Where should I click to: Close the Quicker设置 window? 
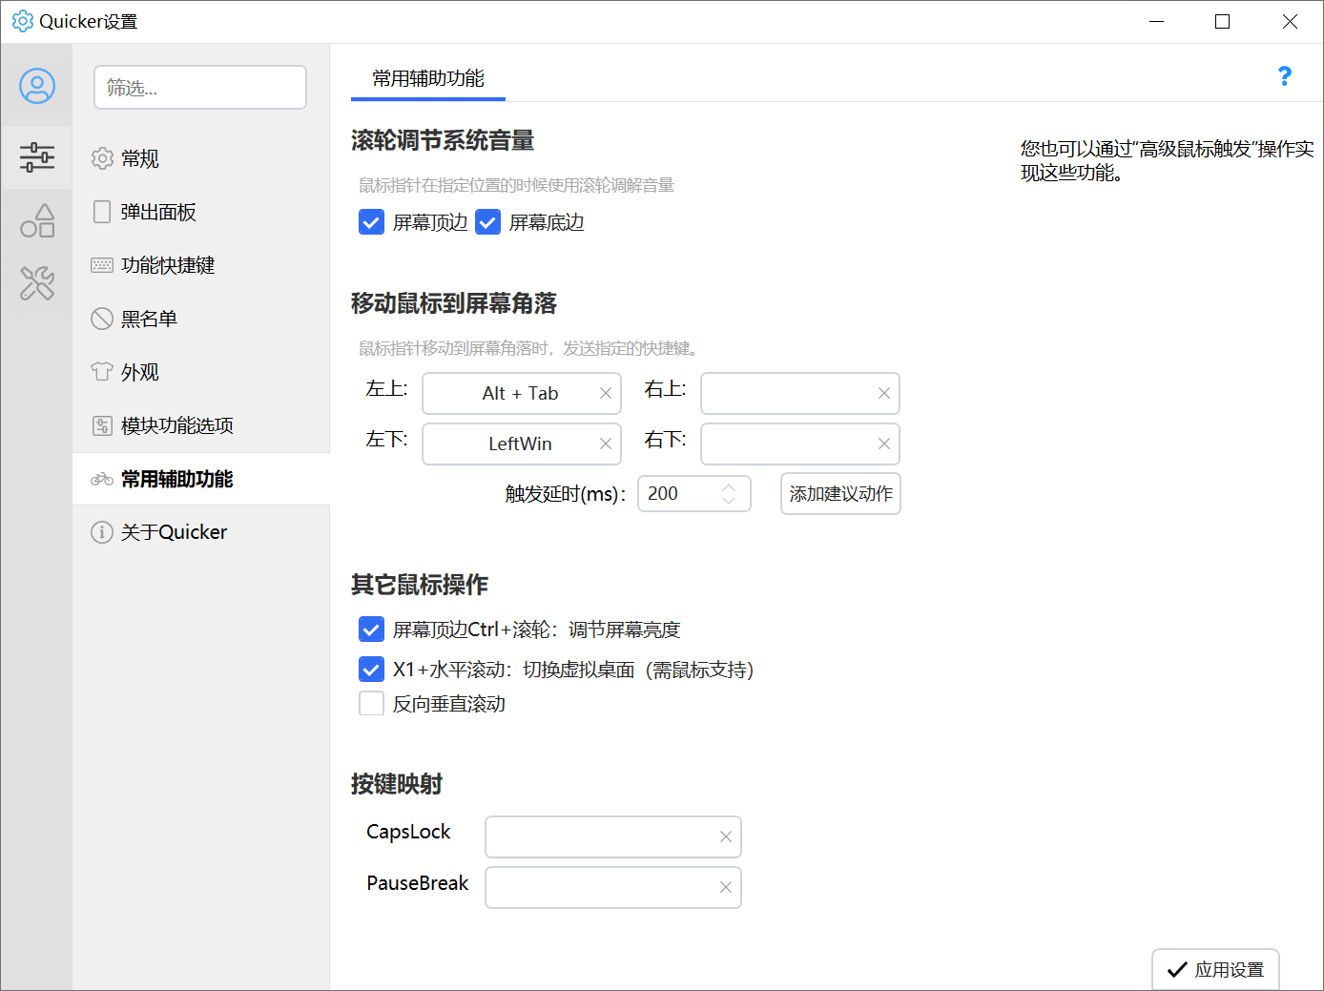point(1290,21)
